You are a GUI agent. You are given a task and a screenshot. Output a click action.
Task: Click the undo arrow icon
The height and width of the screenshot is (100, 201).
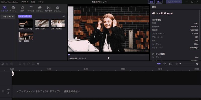pos(3,64)
